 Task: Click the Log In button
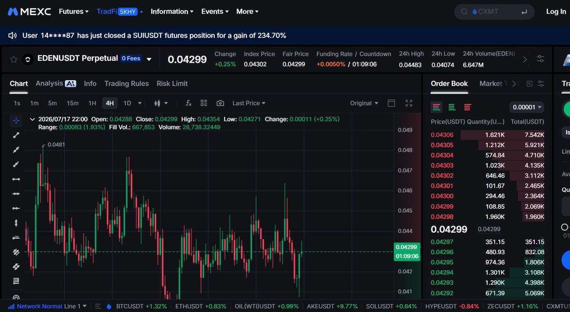point(556,11)
